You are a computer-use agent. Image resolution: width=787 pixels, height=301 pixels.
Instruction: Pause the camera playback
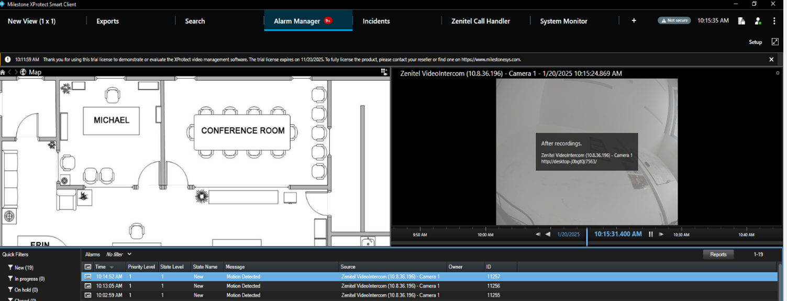pyautogui.click(x=651, y=235)
